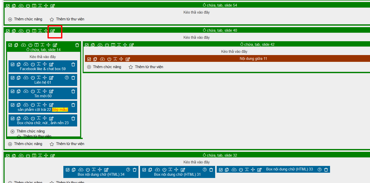
Task: Edit Facebook like & chat box 59
Action: [51, 64]
